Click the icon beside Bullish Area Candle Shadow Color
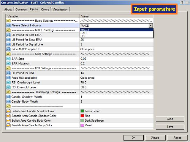This screenshot has width=190, height=142. tap(8, 111)
